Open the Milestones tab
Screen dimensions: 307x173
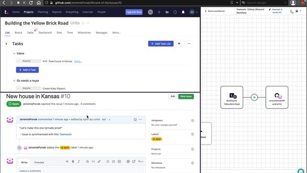point(84,33)
